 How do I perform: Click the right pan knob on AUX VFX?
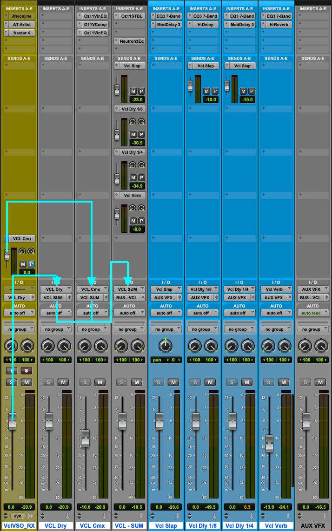pyautogui.click(x=321, y=346)
